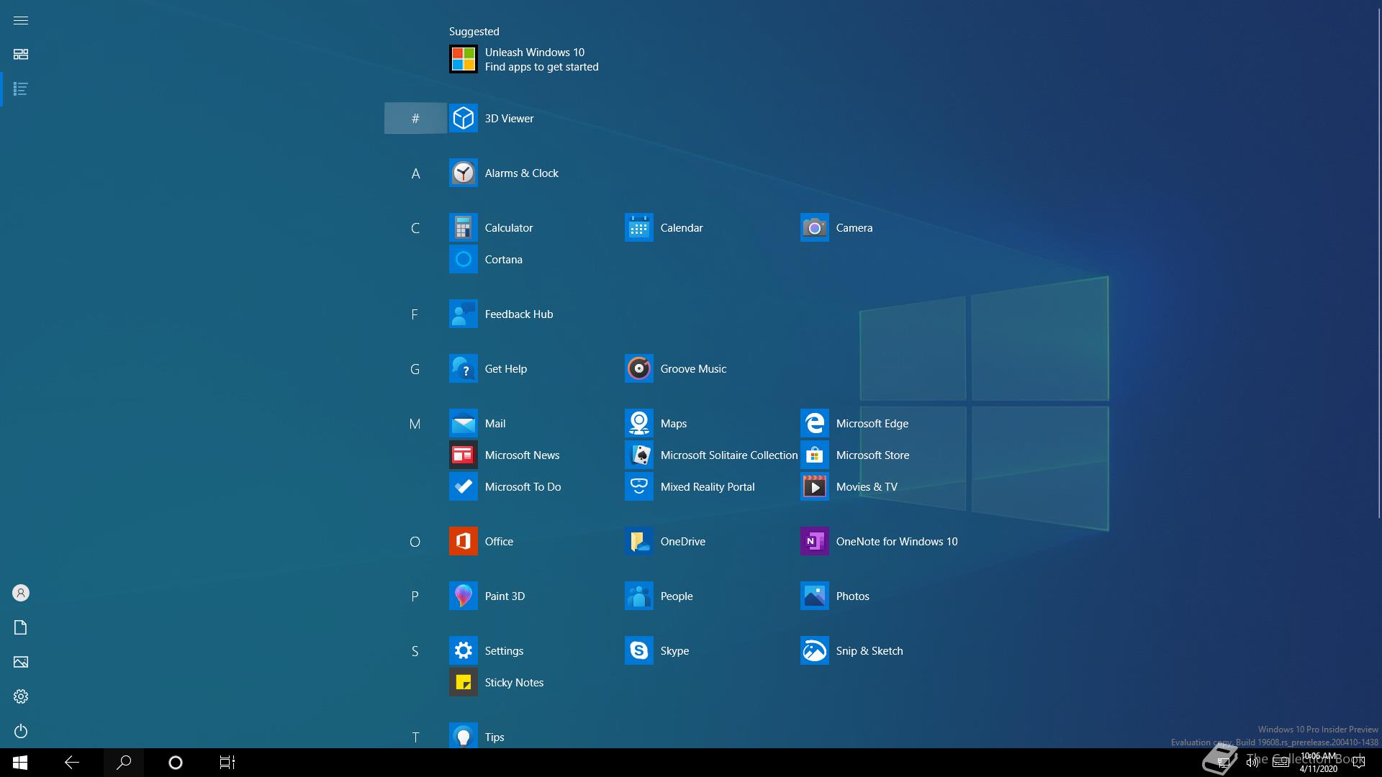Click the S letter group header
The width and height of the screenshot is (1382, 777).
click(415, 650)
